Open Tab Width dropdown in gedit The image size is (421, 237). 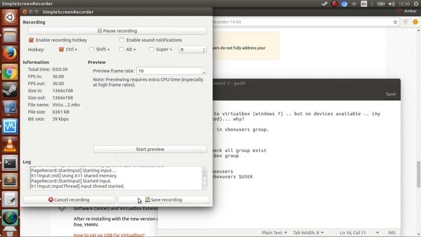pyautogui.click(x=309, y=232)
